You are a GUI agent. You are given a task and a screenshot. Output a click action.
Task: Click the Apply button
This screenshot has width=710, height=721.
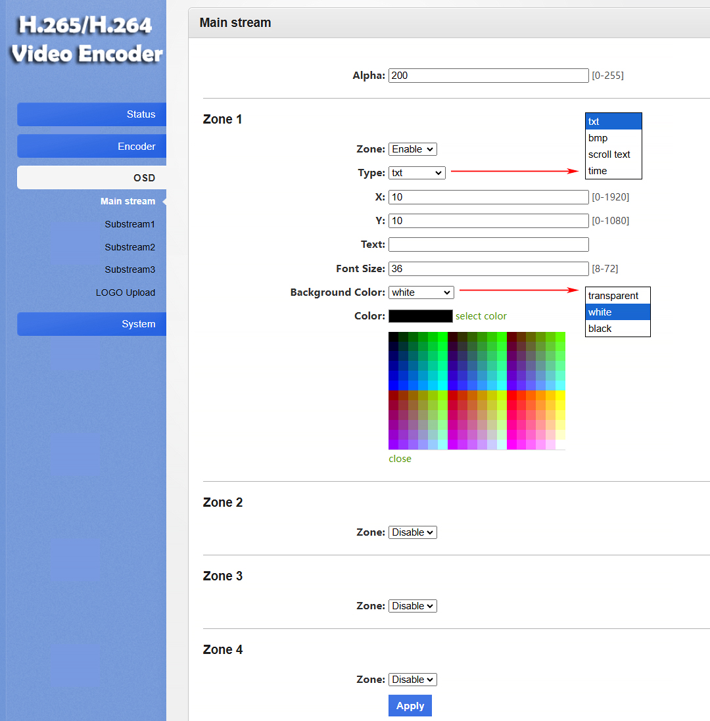(410, 705)
